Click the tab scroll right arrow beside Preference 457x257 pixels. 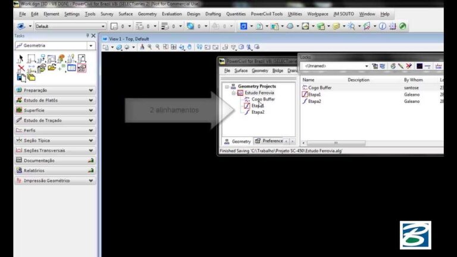pyautogui.click(x=292, y=142)
